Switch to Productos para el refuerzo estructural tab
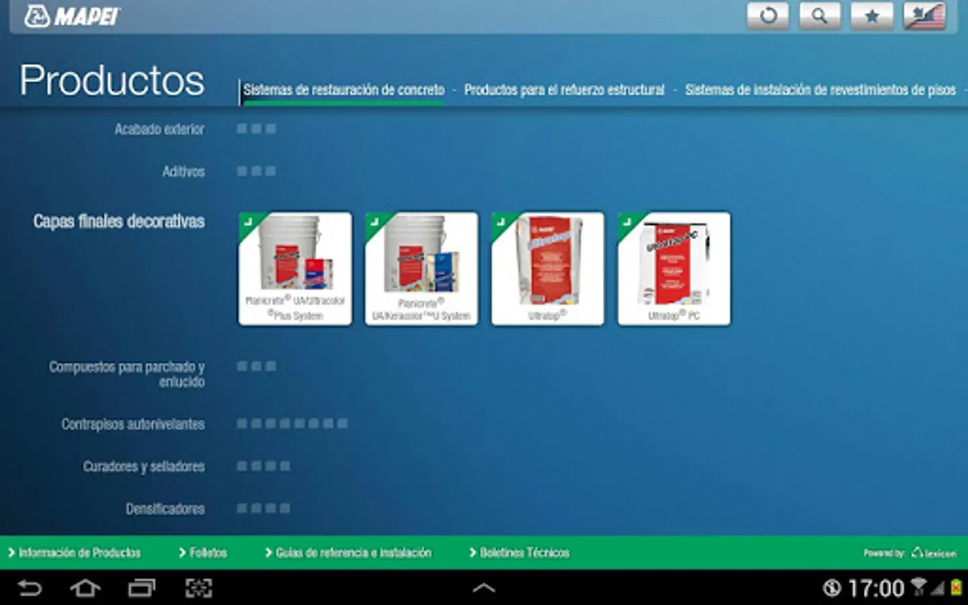 pyautogui.click(x=564, y=90)
